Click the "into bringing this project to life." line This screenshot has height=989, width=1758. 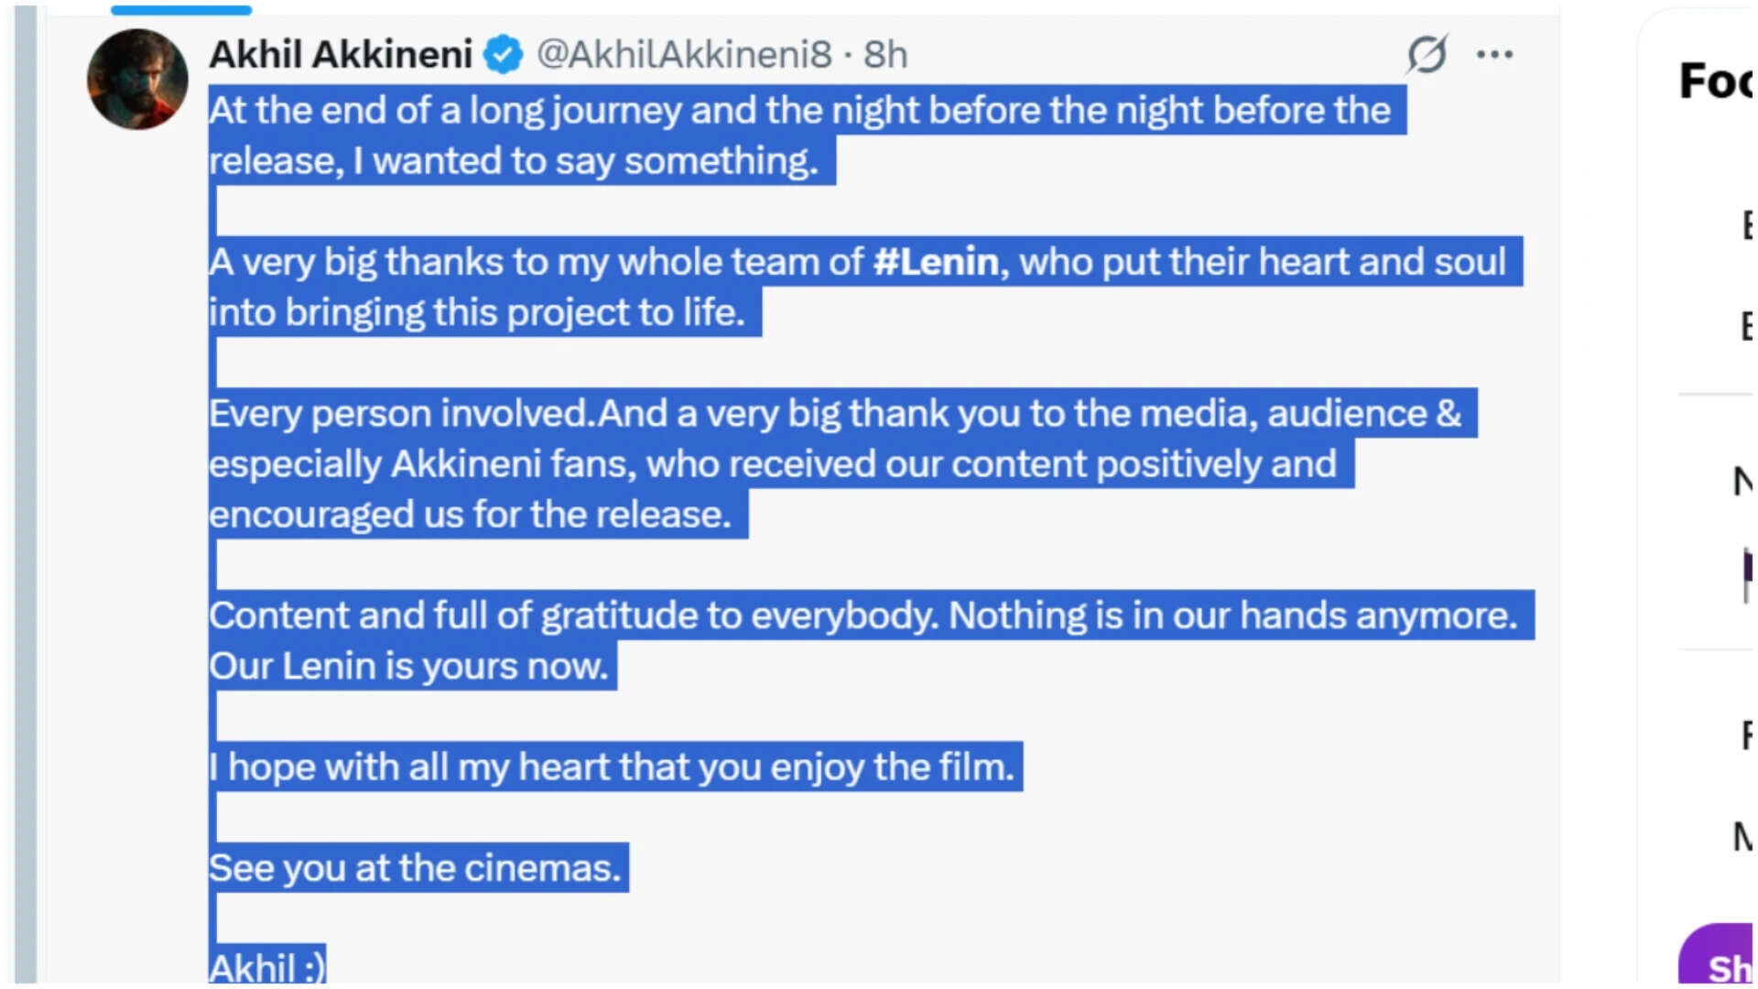tap(477, 312)
